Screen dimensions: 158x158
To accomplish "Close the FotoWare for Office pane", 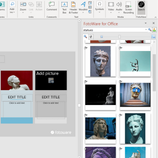I will (154, 23).
